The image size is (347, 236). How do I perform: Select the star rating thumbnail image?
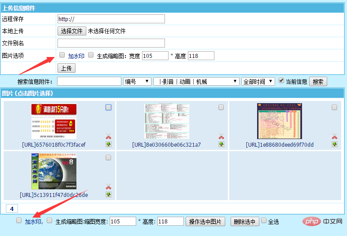(54, 121)
